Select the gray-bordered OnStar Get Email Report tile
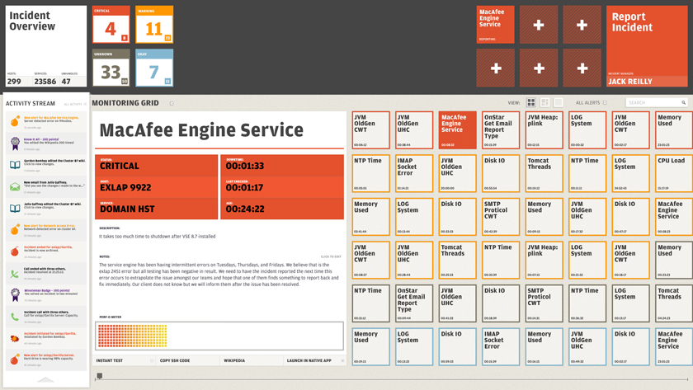The width and height of the screenshot is (693, 390). (414, 303)
